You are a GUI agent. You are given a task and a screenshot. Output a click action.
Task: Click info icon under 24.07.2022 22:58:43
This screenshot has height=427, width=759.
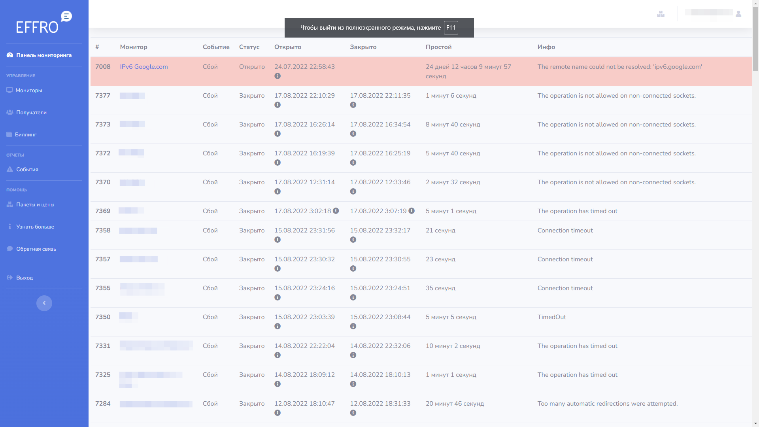pos(278,76)
